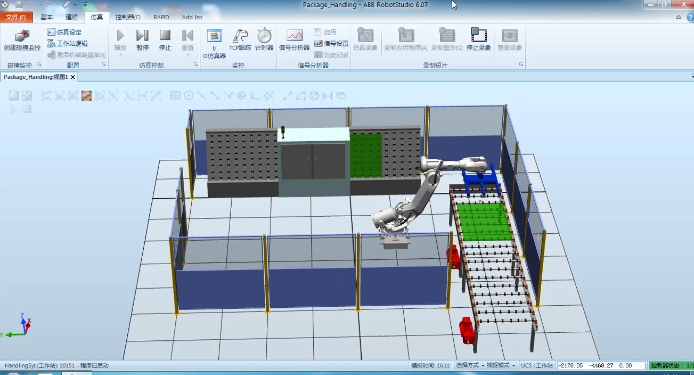Click the first View All icon in view toolbar
This screenshot has height=375, width=694.
[13, 96]
